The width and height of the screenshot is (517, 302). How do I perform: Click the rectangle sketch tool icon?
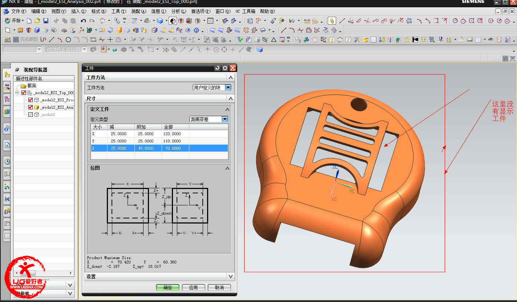pos(93,40)
